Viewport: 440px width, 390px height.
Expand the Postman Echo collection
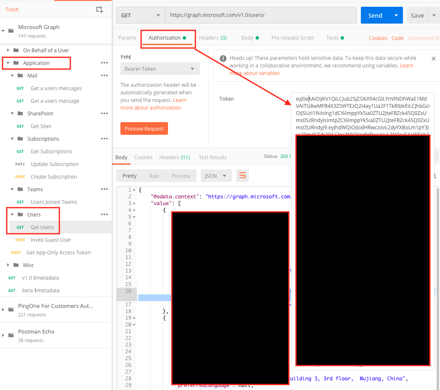point(3,335)
